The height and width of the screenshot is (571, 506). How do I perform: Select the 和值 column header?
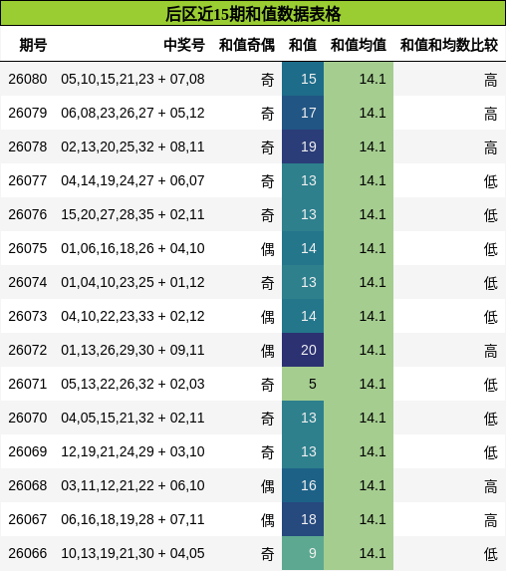(x=303, y=45)
